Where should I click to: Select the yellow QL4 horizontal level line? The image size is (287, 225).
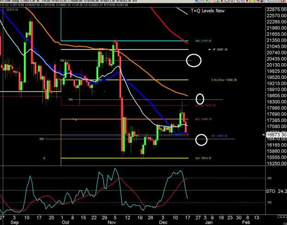click(x=124, y=158)
